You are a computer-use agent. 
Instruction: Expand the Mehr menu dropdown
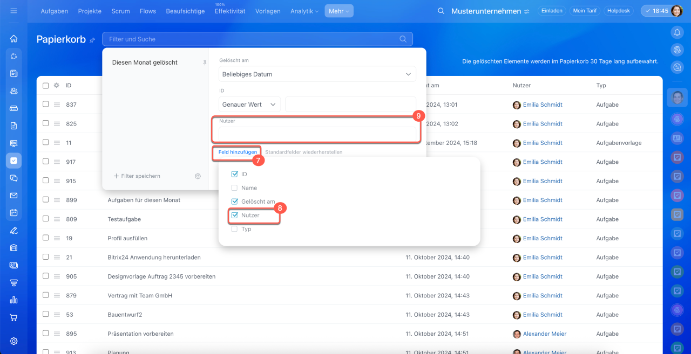(338, 11)
